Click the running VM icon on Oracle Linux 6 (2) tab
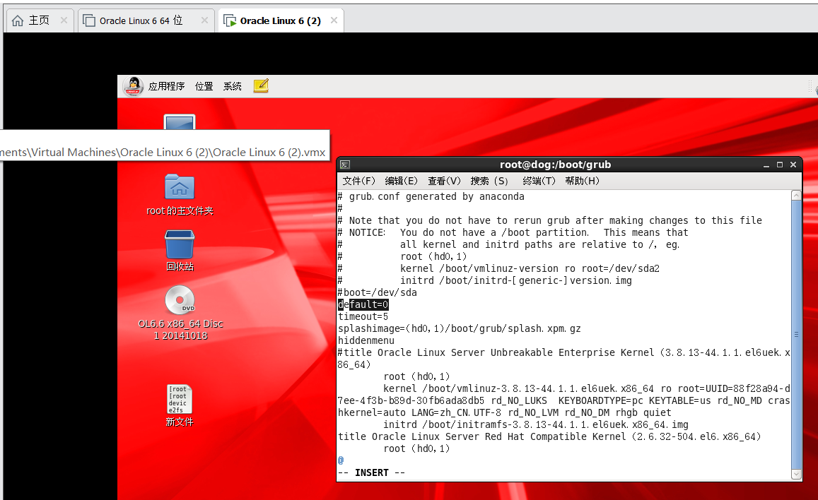The height and width of the screenshot is (500, 818). click(230, 21)
